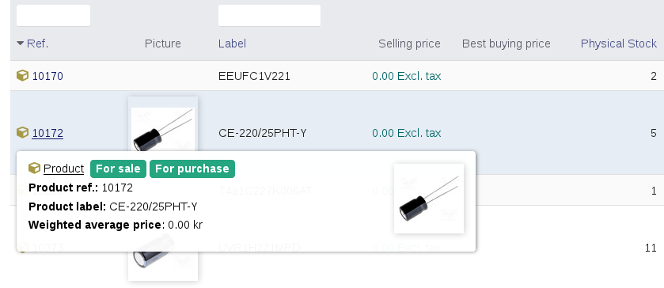Open capacitor thumbnail in the 10172 row

pos(163,124)
